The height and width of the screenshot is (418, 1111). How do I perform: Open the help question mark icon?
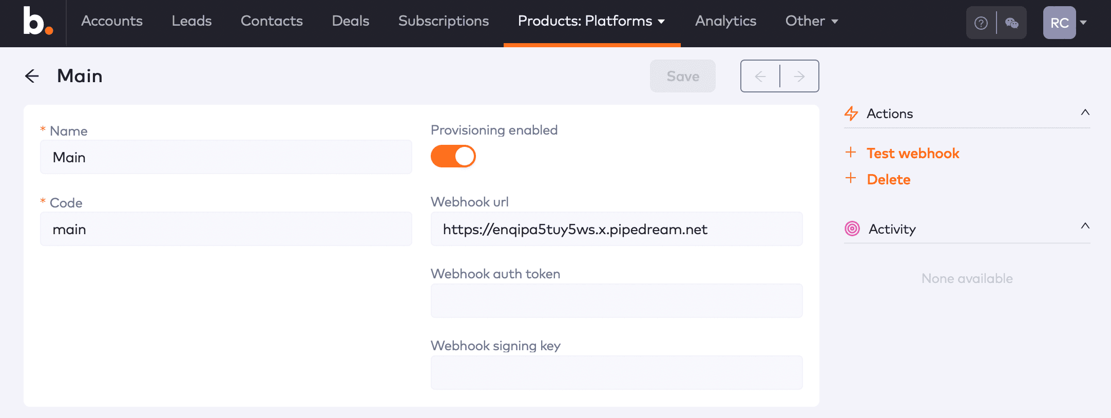click(x=981, y=23)
